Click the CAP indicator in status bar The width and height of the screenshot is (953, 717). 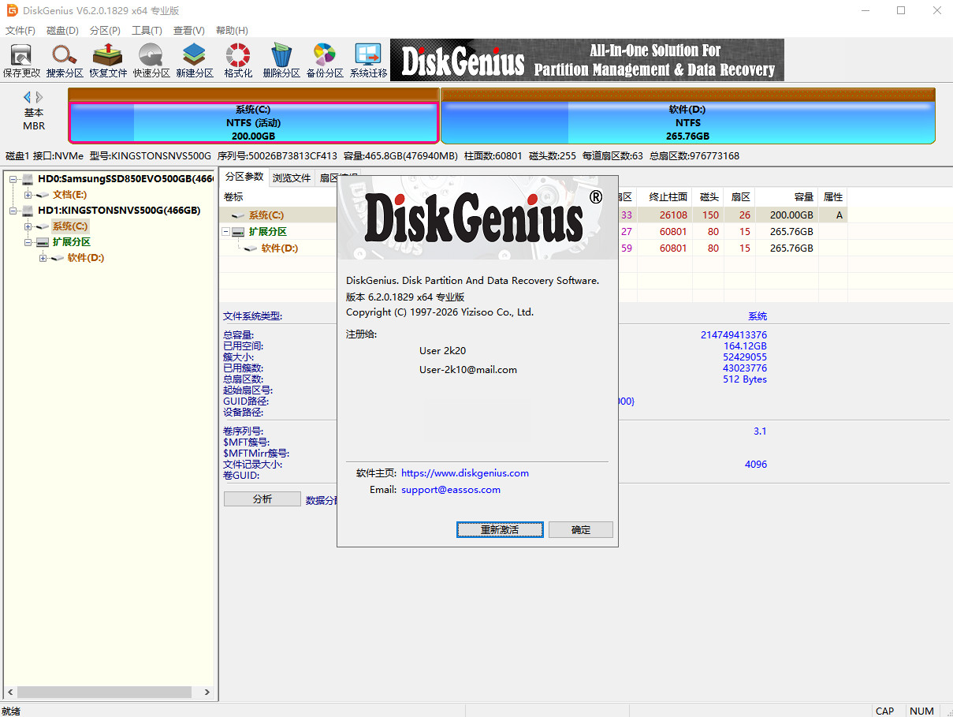pos(885,711)
